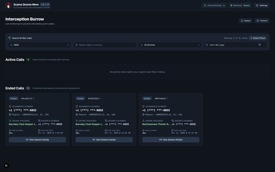Click the checkbox icon in the Select button
This screenshot has width=275, height=172.
point(242,21)
